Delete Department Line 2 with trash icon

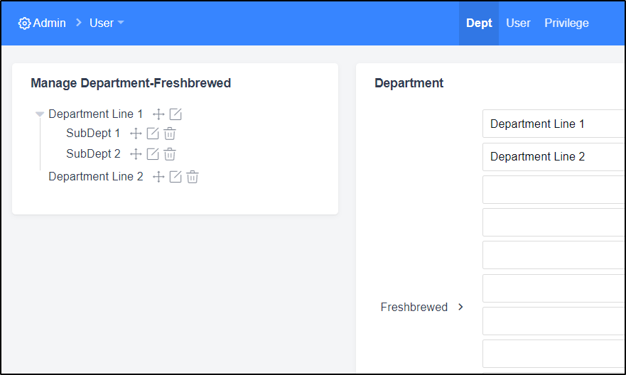pyautogui.click(x=193, y=177)
